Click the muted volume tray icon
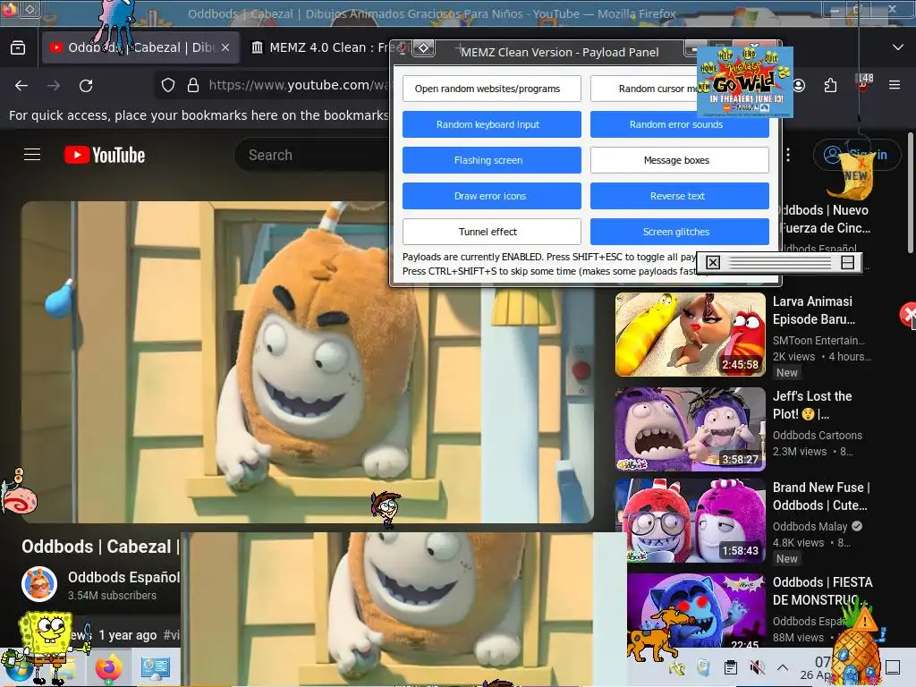The image size is (916, 687). point(758,666)
